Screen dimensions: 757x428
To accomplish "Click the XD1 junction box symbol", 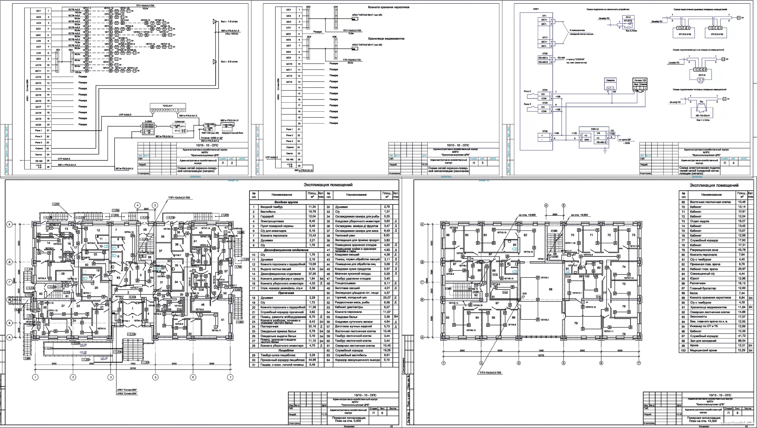I will [x=58, y=62].
